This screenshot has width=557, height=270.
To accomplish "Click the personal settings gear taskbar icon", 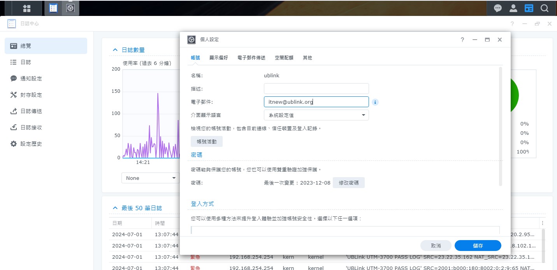I will tap(70, 8).
